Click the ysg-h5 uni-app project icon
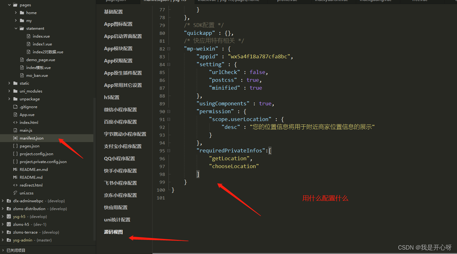 click(x=9, y=217)
